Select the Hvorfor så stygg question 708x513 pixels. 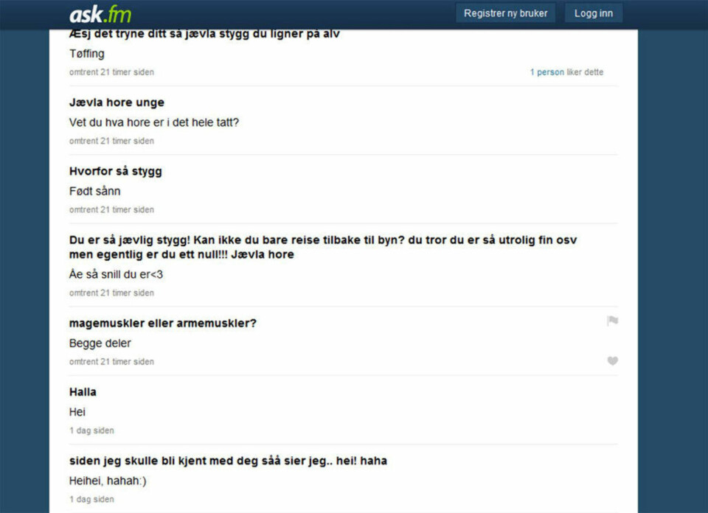point(116,172)
